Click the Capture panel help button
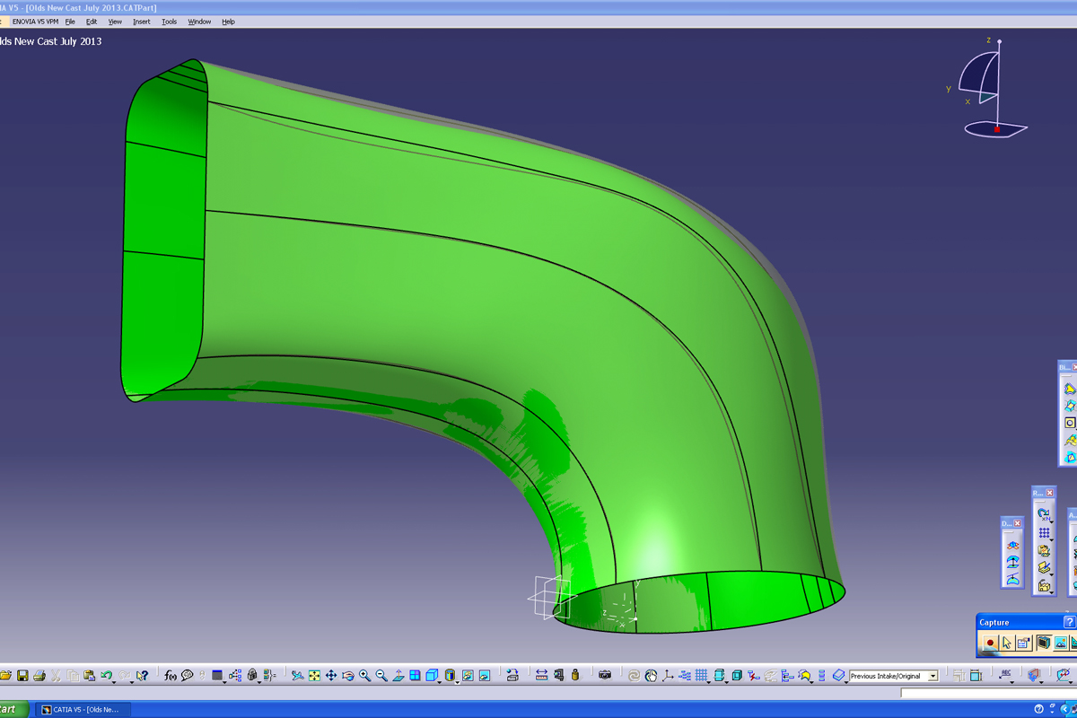Screen dimensions: 1077x718 click(x=1069, y=622)
